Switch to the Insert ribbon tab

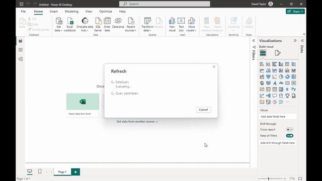pos(54,12)
